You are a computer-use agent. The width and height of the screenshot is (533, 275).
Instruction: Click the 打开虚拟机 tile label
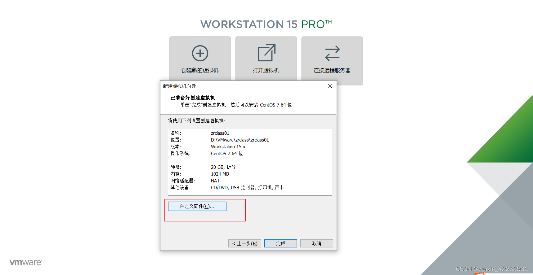[x=266, y=70]
